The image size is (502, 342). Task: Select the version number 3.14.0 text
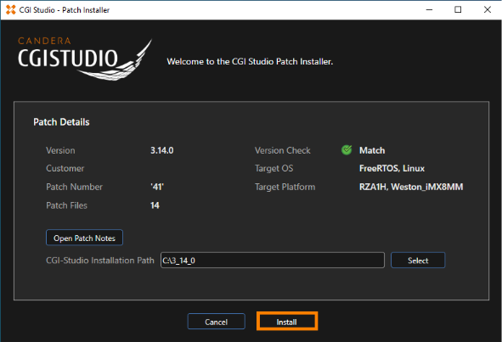[162, 150]
